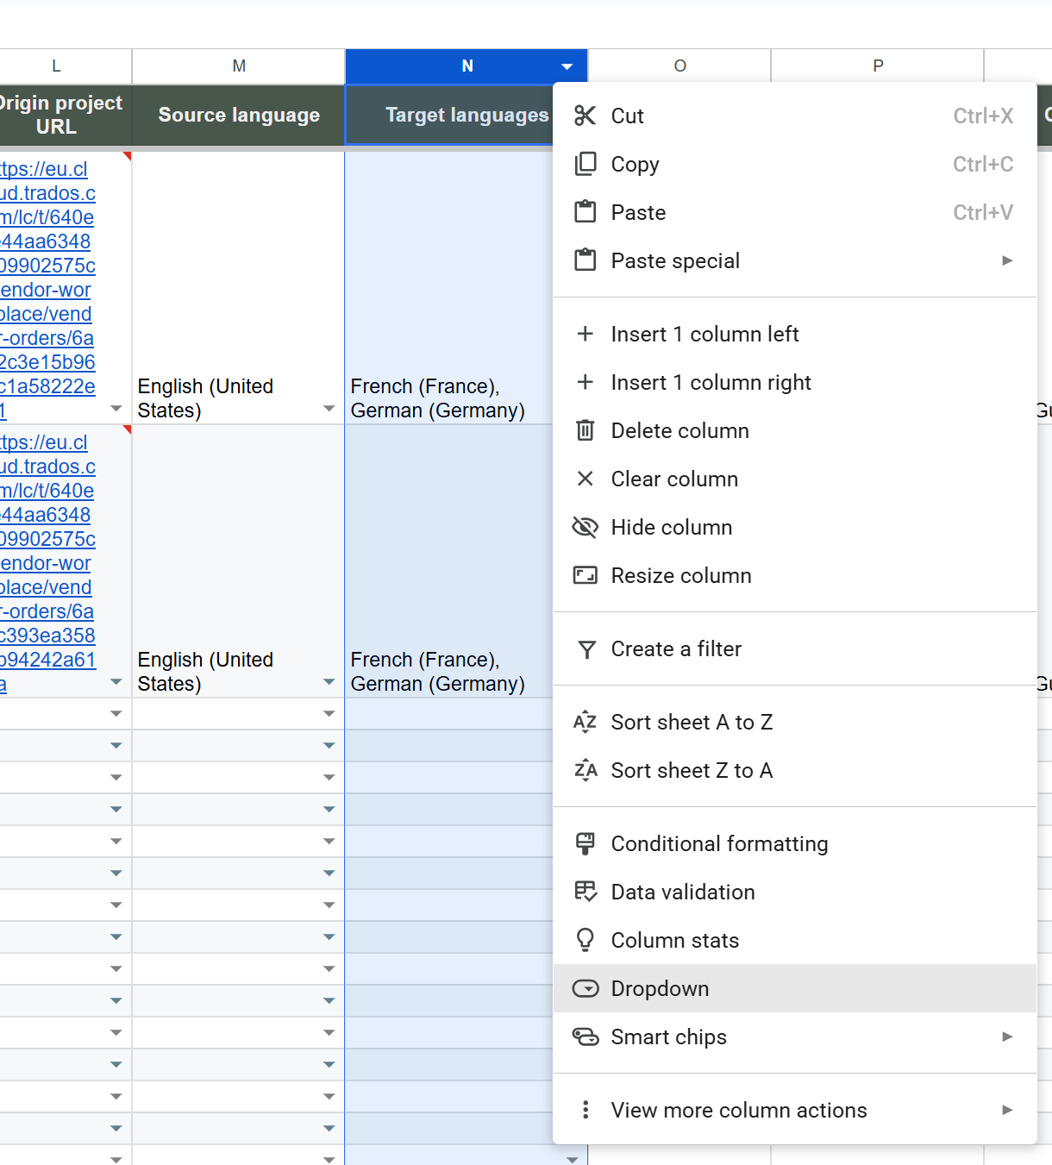Select Delete column menu entry
The height and width of the screenshot is (1165, 1052).
click(794, 430)
